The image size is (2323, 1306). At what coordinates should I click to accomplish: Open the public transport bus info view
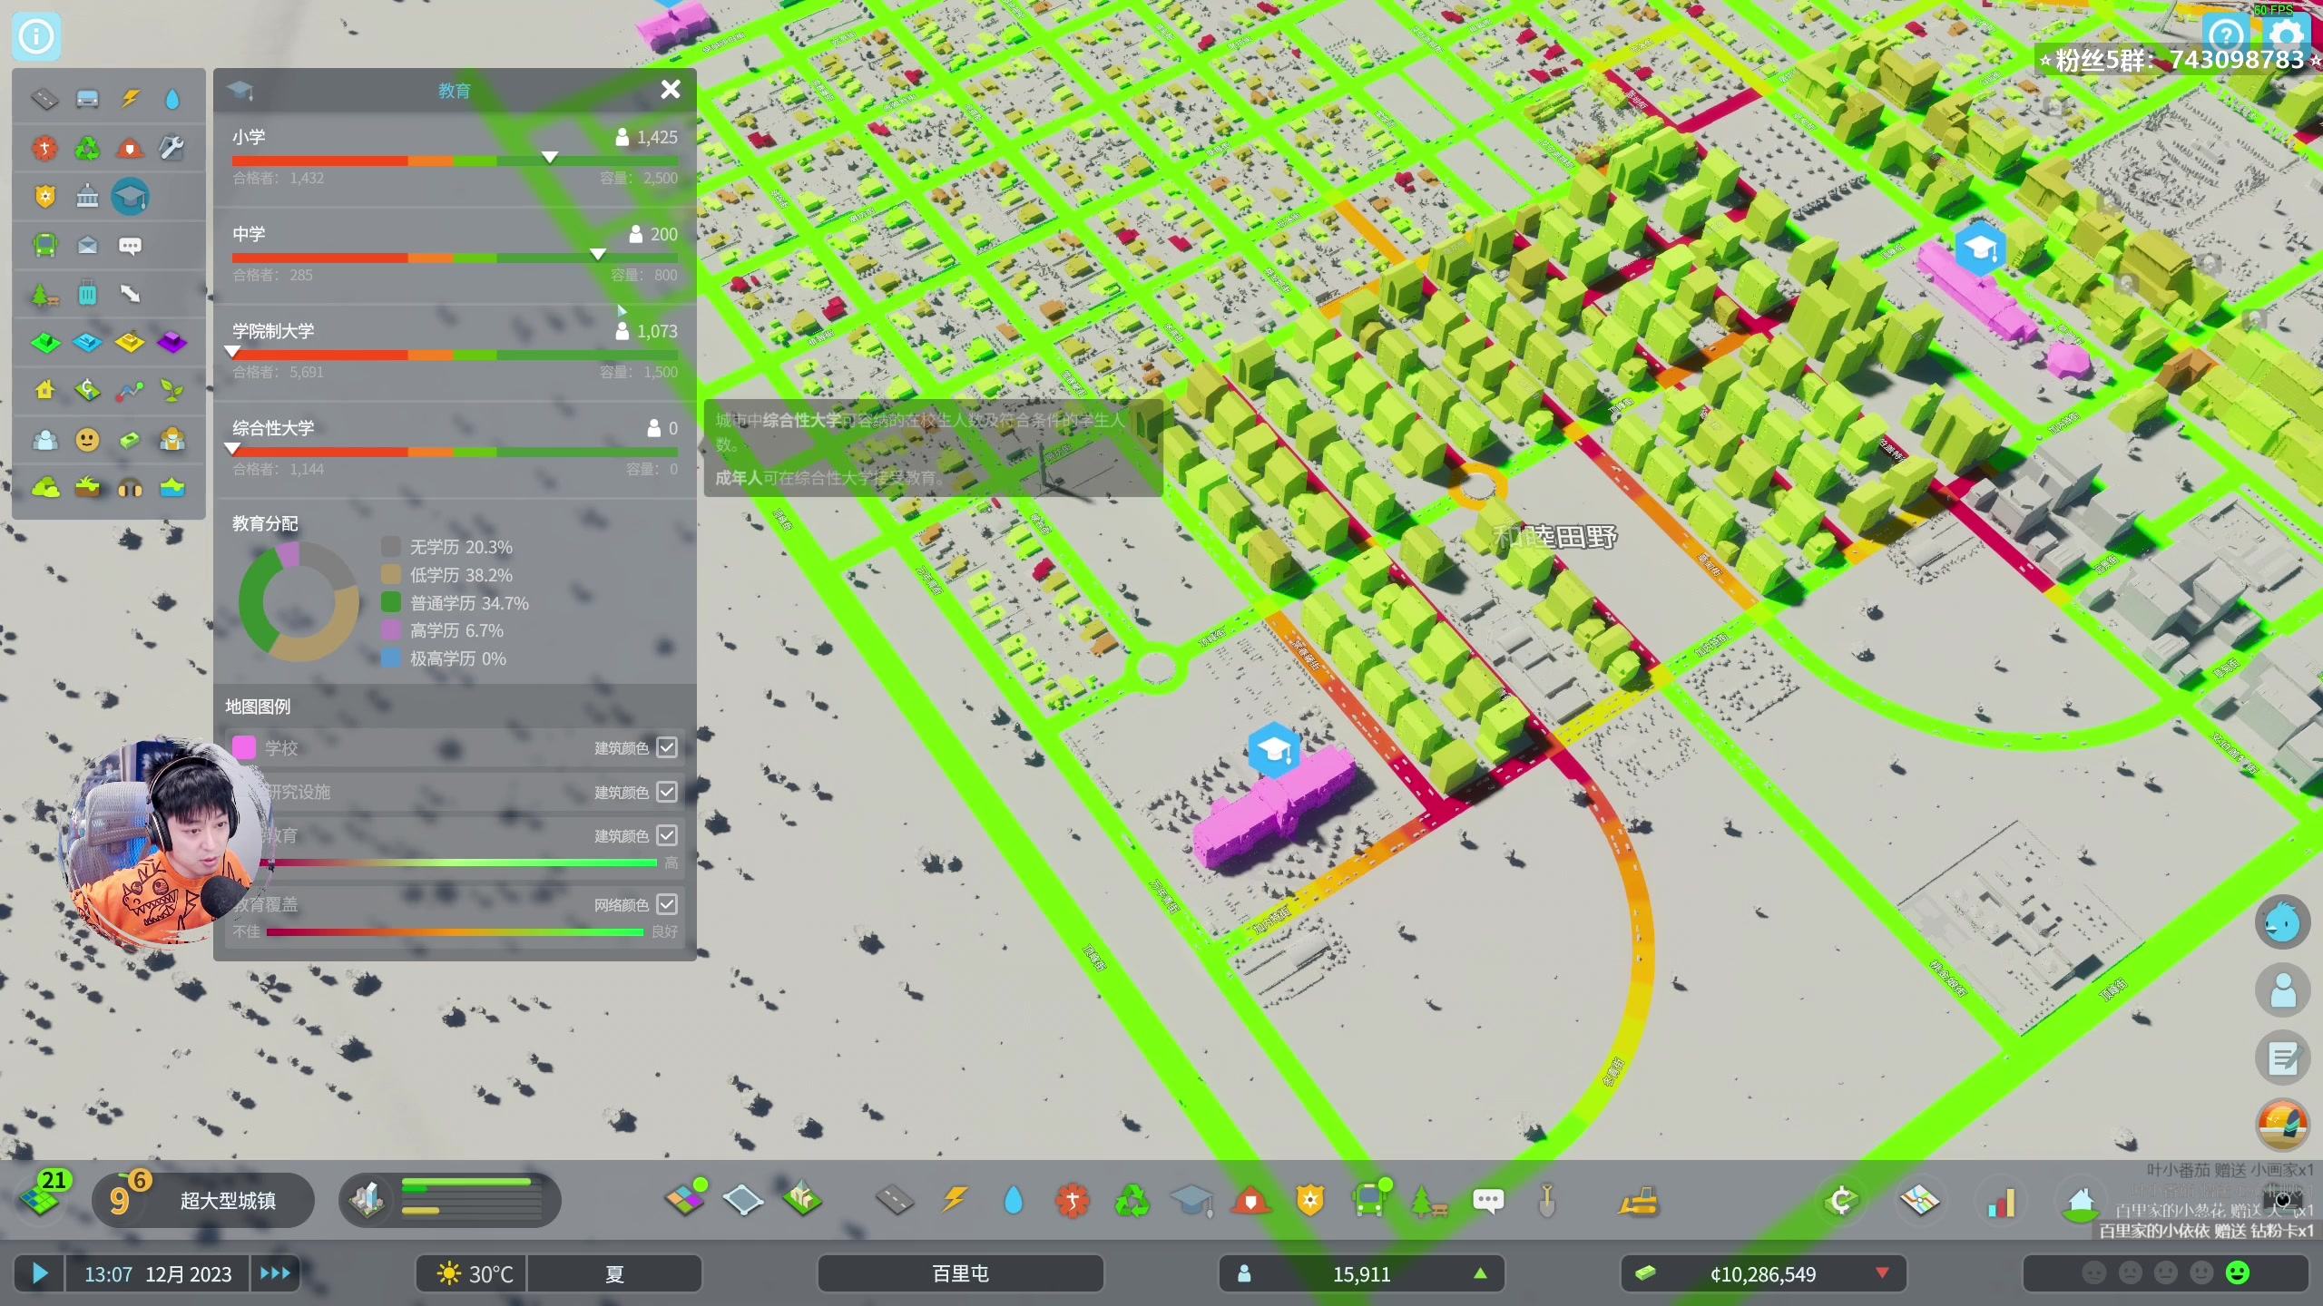(44, 245)
